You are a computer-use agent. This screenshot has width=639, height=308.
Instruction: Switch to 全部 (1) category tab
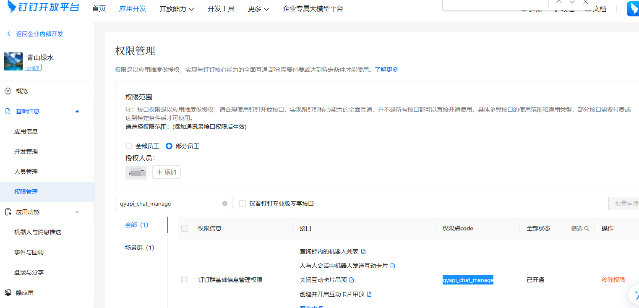point(137,225)
